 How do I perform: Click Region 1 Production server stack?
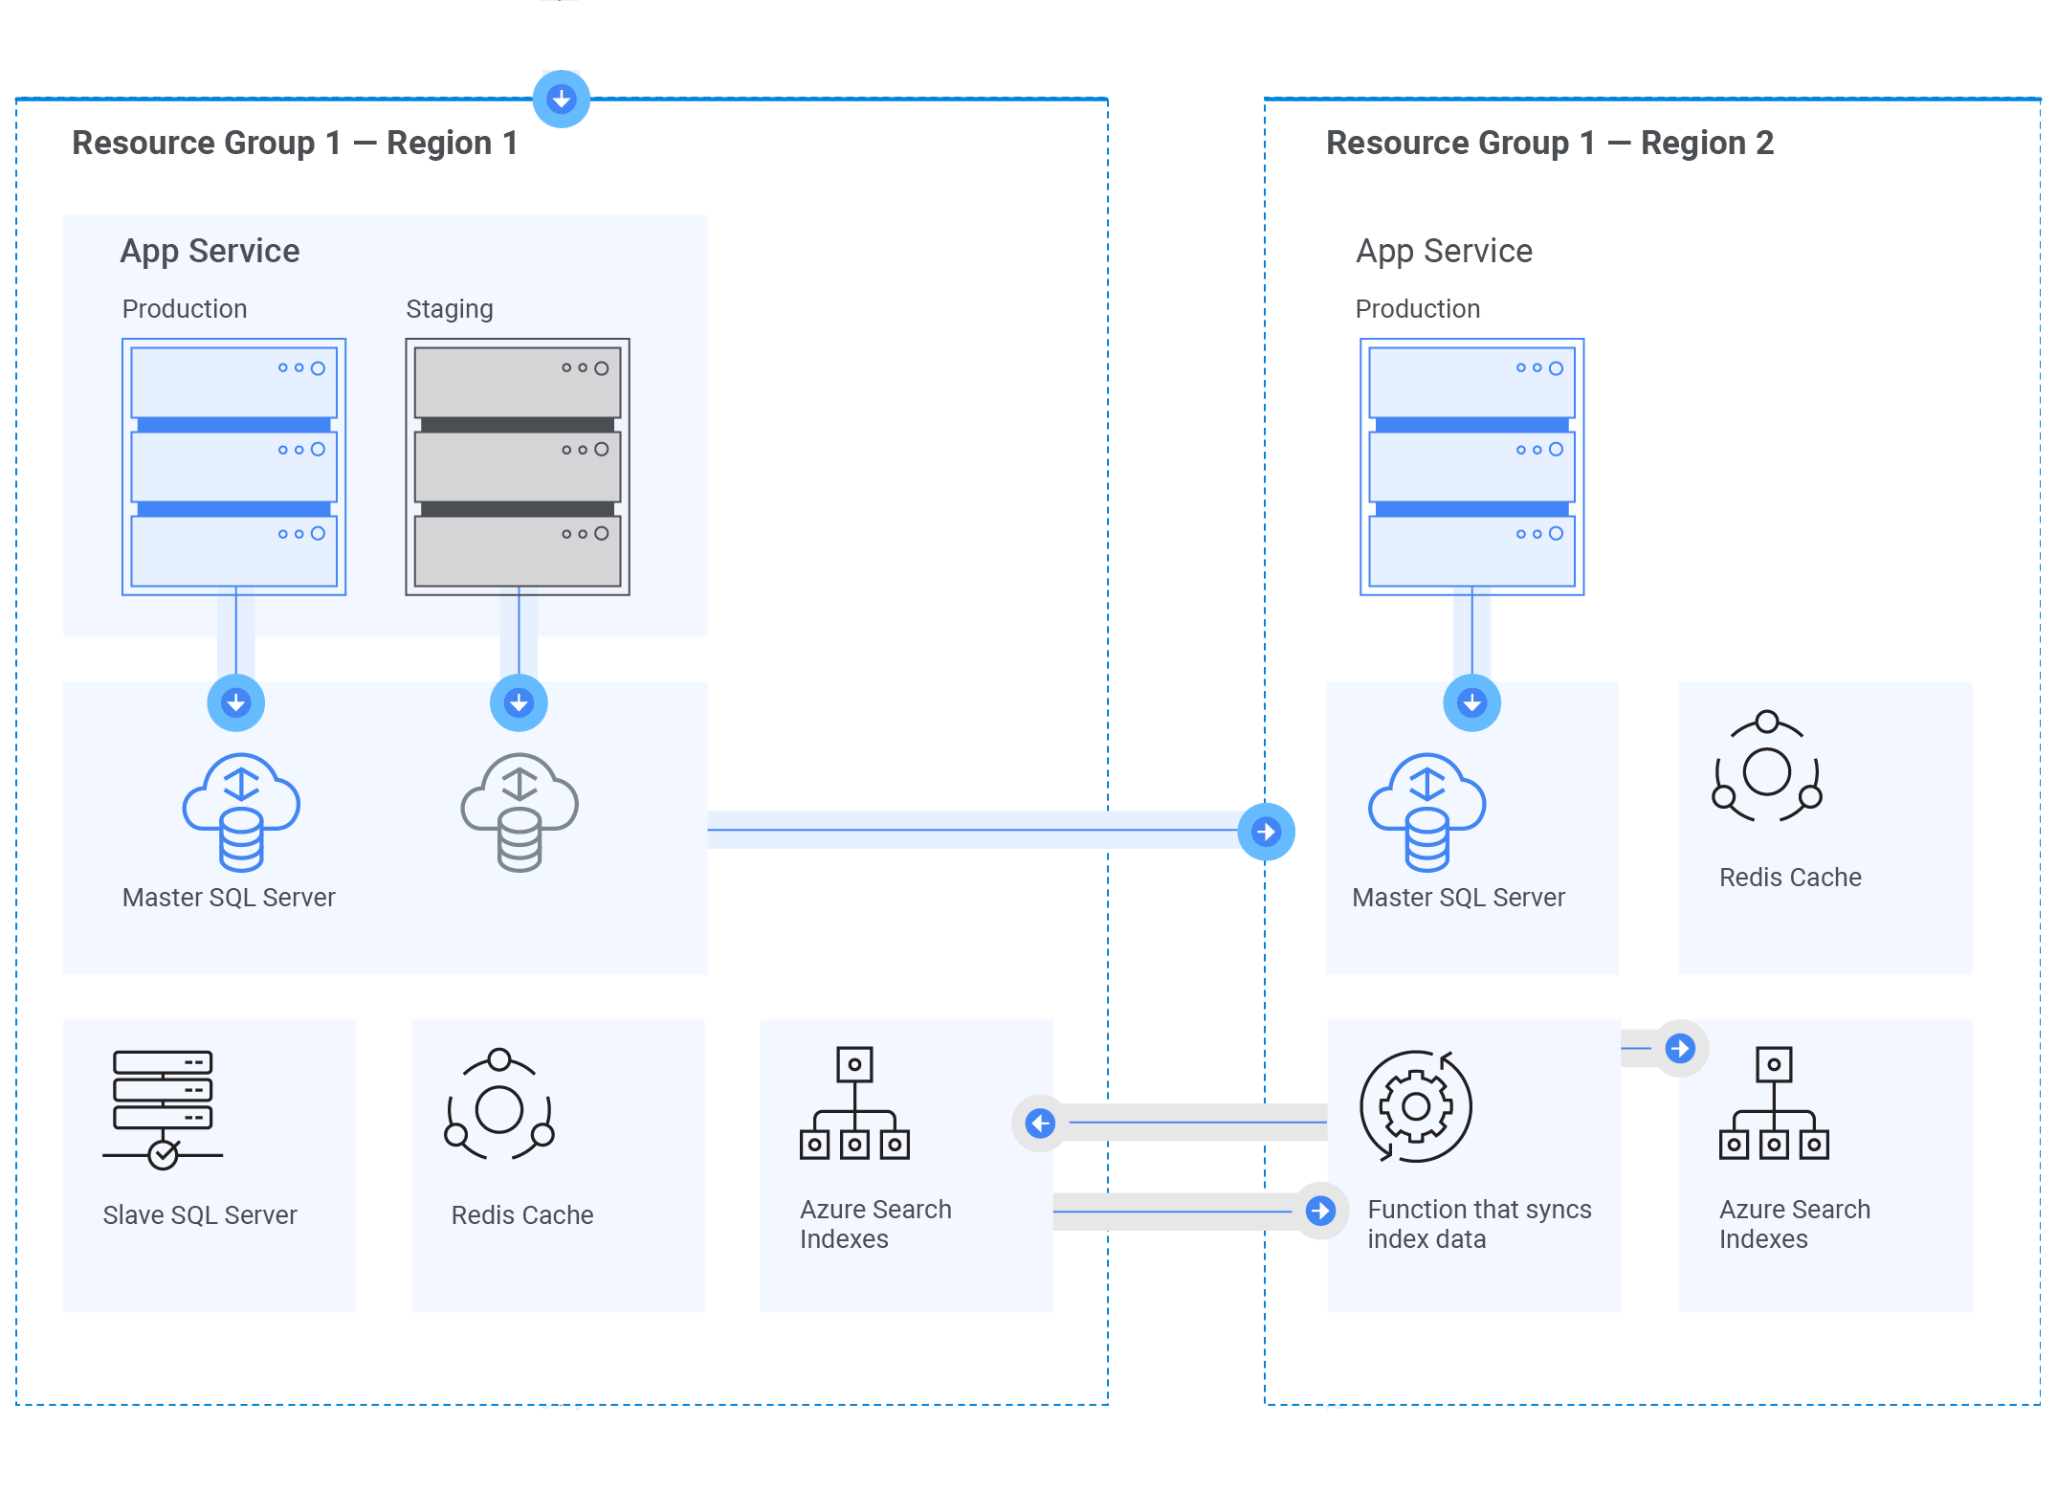pyautogui.click(x=234, y=467)
